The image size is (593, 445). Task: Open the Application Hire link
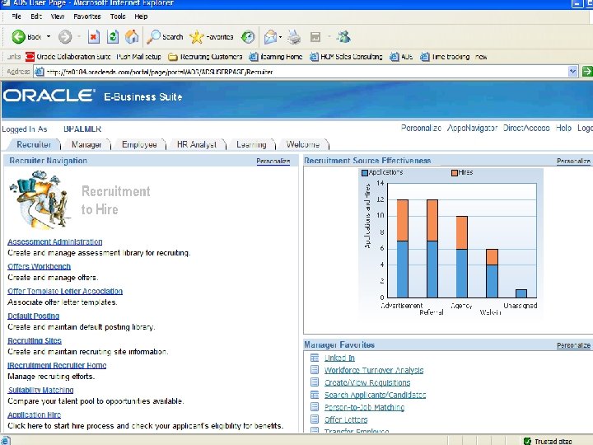[x=34, y=415]
